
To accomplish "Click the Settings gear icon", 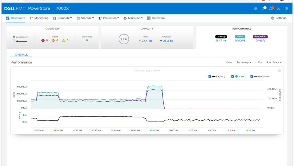I will pos(272,18).
